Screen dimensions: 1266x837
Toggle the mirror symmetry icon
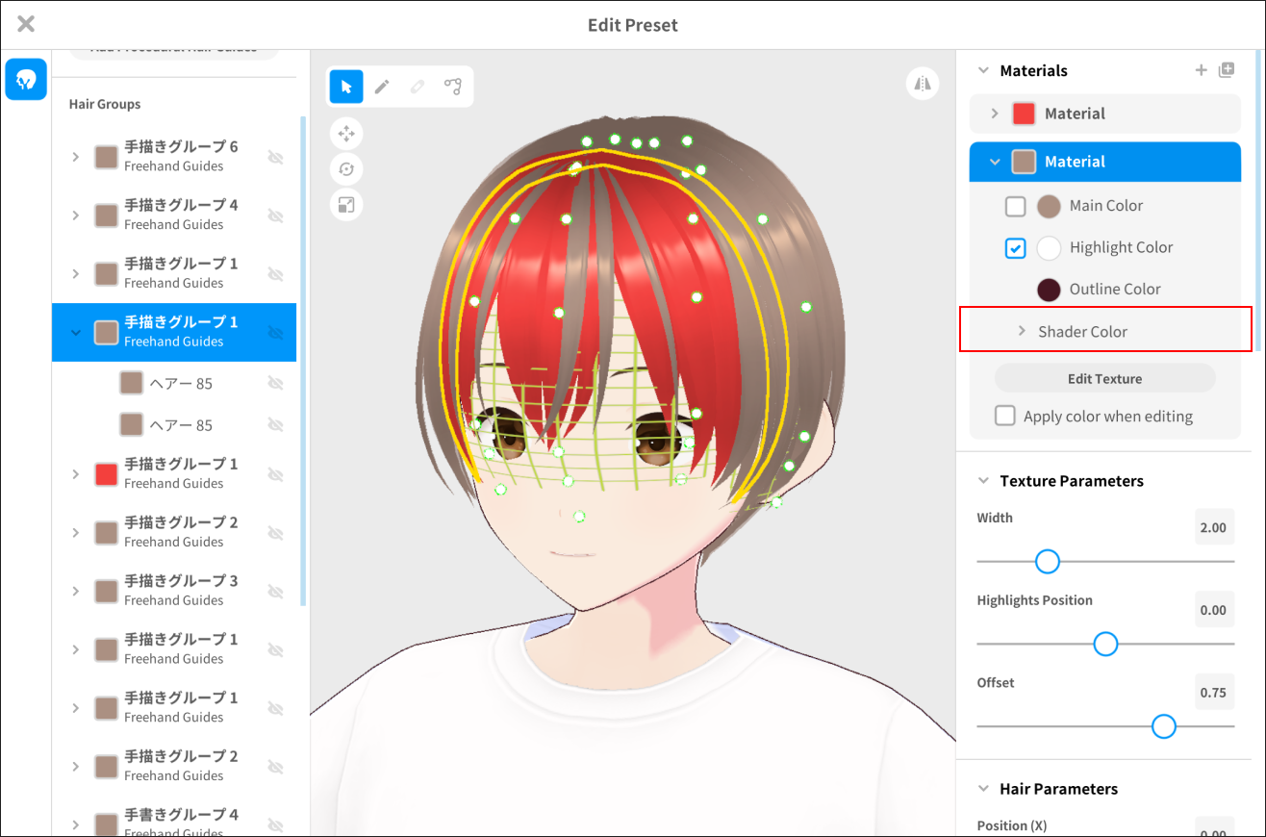tap(923, 84)
